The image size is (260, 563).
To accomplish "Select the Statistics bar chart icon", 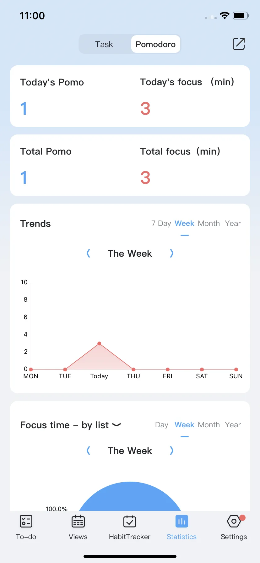I will (182, 522).
